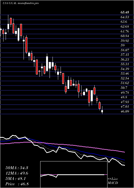The width and height of the screenshot is (134, 188).
Task: Click the '50MA : 54.3' readout
Action: click(17, 168)
